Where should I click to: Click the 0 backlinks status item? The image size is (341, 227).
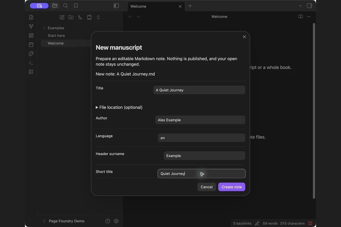point(242,223)
